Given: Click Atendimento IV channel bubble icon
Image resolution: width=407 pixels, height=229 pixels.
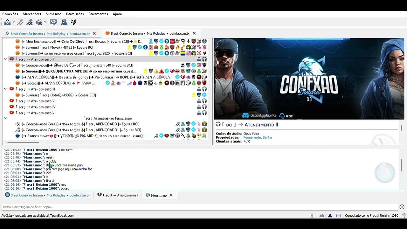Looking at the screenshot, I should click(12, 107).
